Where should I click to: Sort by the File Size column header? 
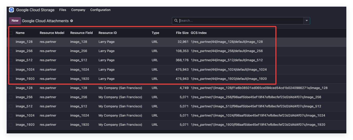(x=182, y=33)
